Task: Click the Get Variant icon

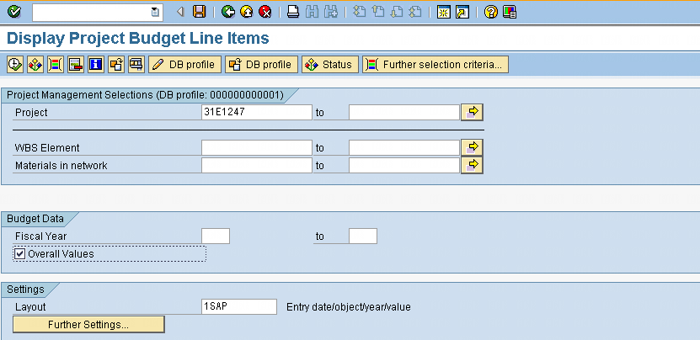Action: [116, 65]
